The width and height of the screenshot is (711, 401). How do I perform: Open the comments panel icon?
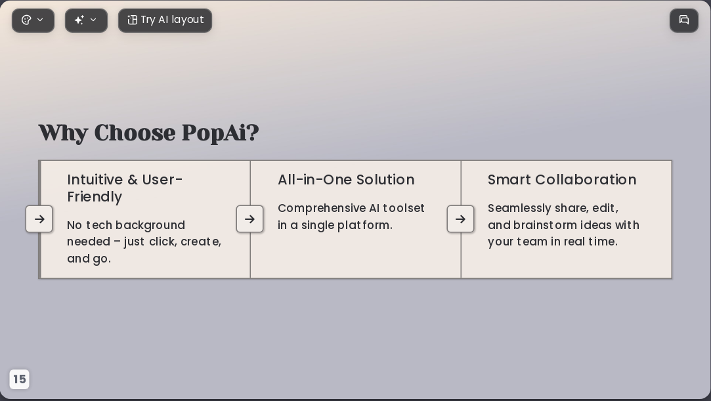tap(684, 20)
